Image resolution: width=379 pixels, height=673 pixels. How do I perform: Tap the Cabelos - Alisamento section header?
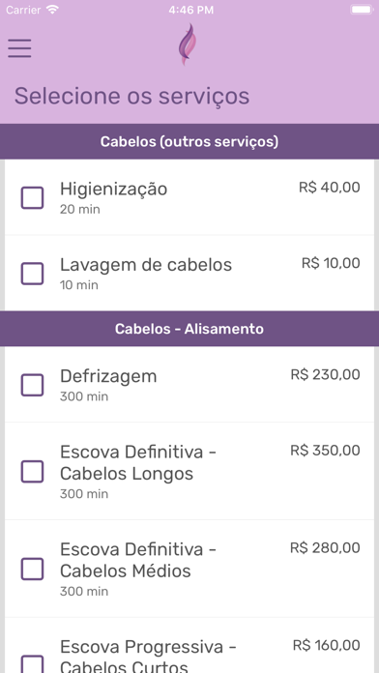pos(189,329)
